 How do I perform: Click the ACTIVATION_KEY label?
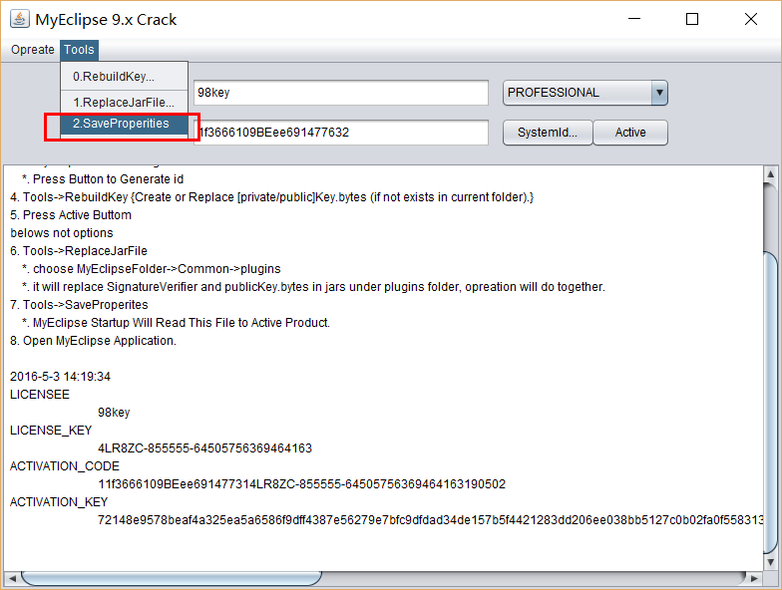point(59,502)
